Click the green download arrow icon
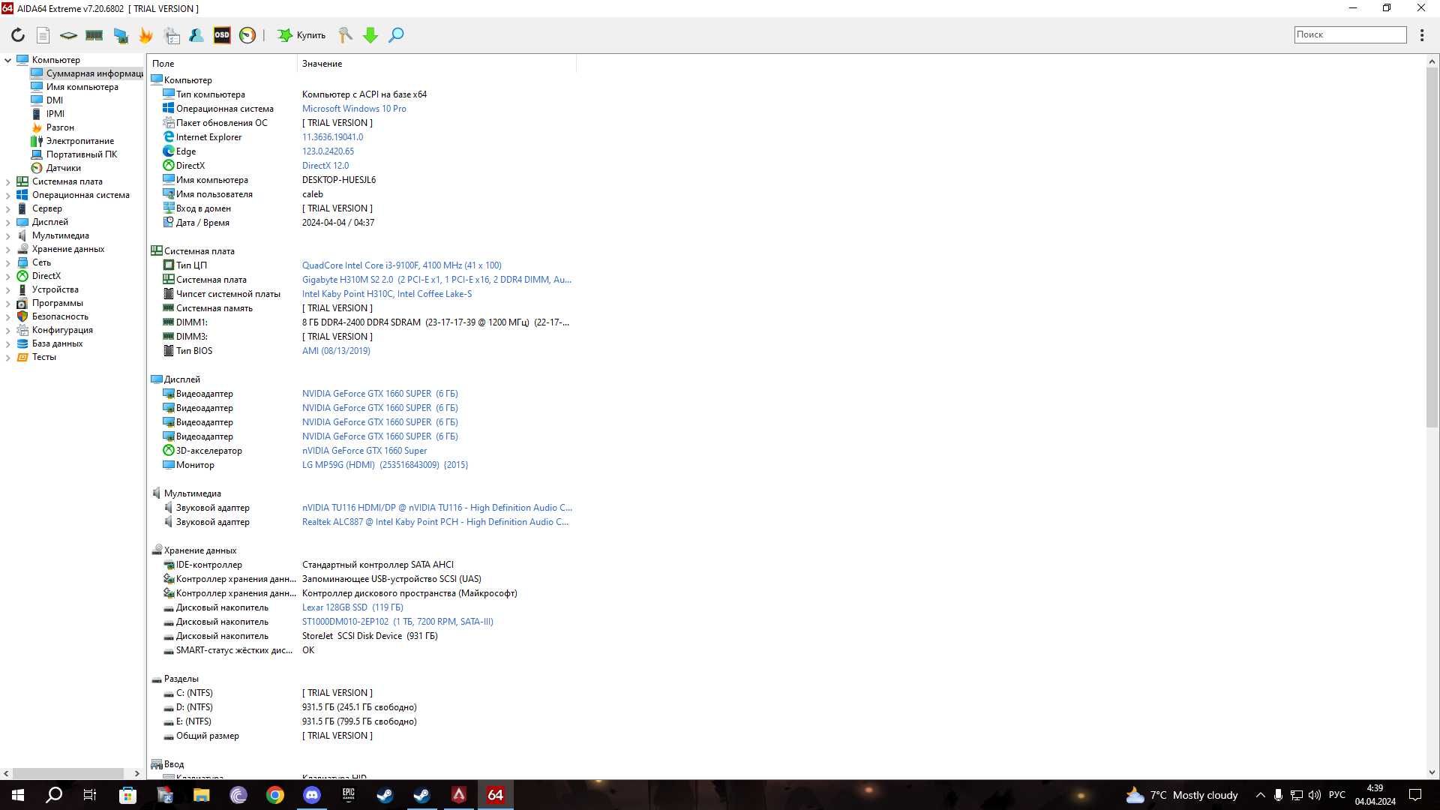The width and height of the screenshot is (1440, 810). pyautogui.click(x=370, y=34)
